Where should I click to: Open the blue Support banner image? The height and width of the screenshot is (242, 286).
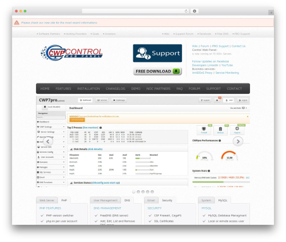coord(157,53)
